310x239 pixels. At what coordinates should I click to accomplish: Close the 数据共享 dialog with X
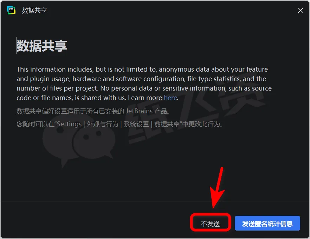301,11
